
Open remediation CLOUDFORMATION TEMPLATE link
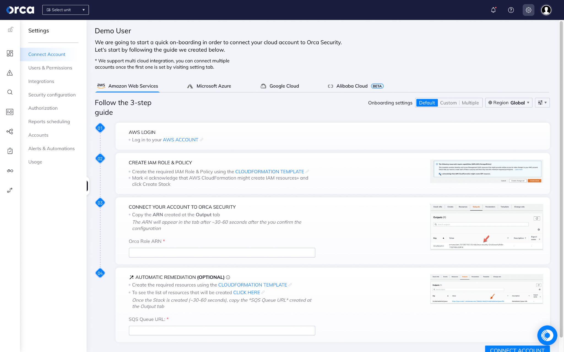point(253,285)
